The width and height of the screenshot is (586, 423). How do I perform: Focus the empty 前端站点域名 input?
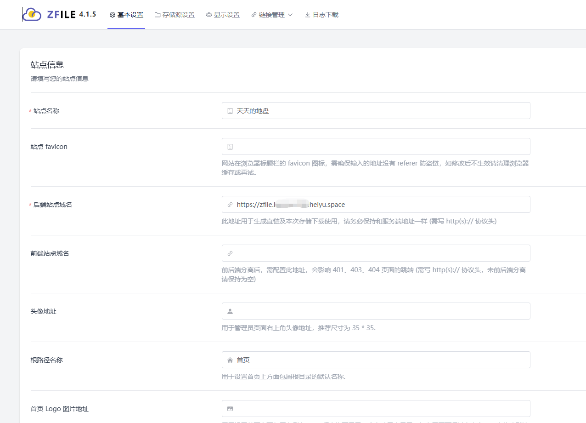click(x=376, y=253)
